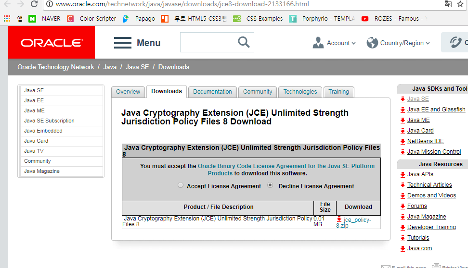This screenshot has height=268, width=468.
Task: Open Developer Training link
Action: (431, 227)
